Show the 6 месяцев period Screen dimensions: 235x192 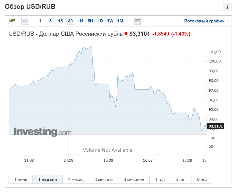click(x=134, y=180)
